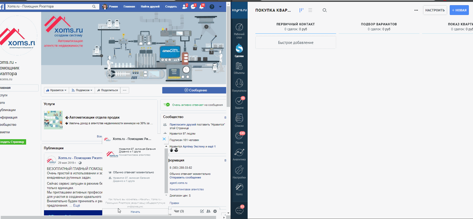This screenshot has height=219, width=473.
Task: Open Facebook notifications bell
Action: (202, 7)
